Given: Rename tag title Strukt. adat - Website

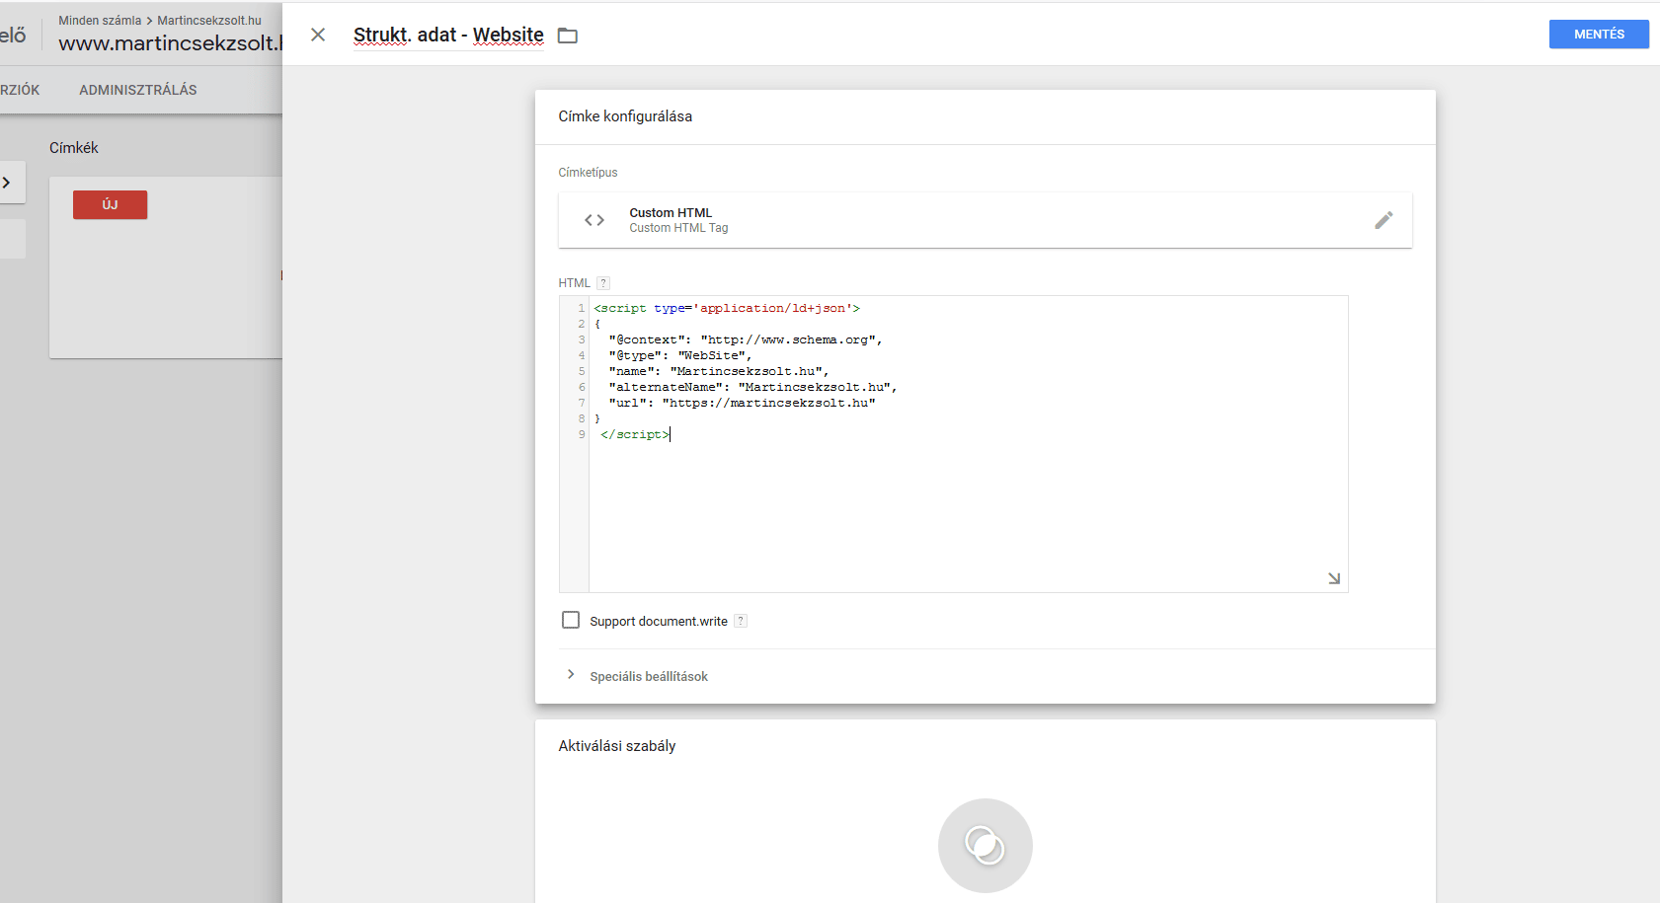Looking at the screenshot, I should point(448,36).
